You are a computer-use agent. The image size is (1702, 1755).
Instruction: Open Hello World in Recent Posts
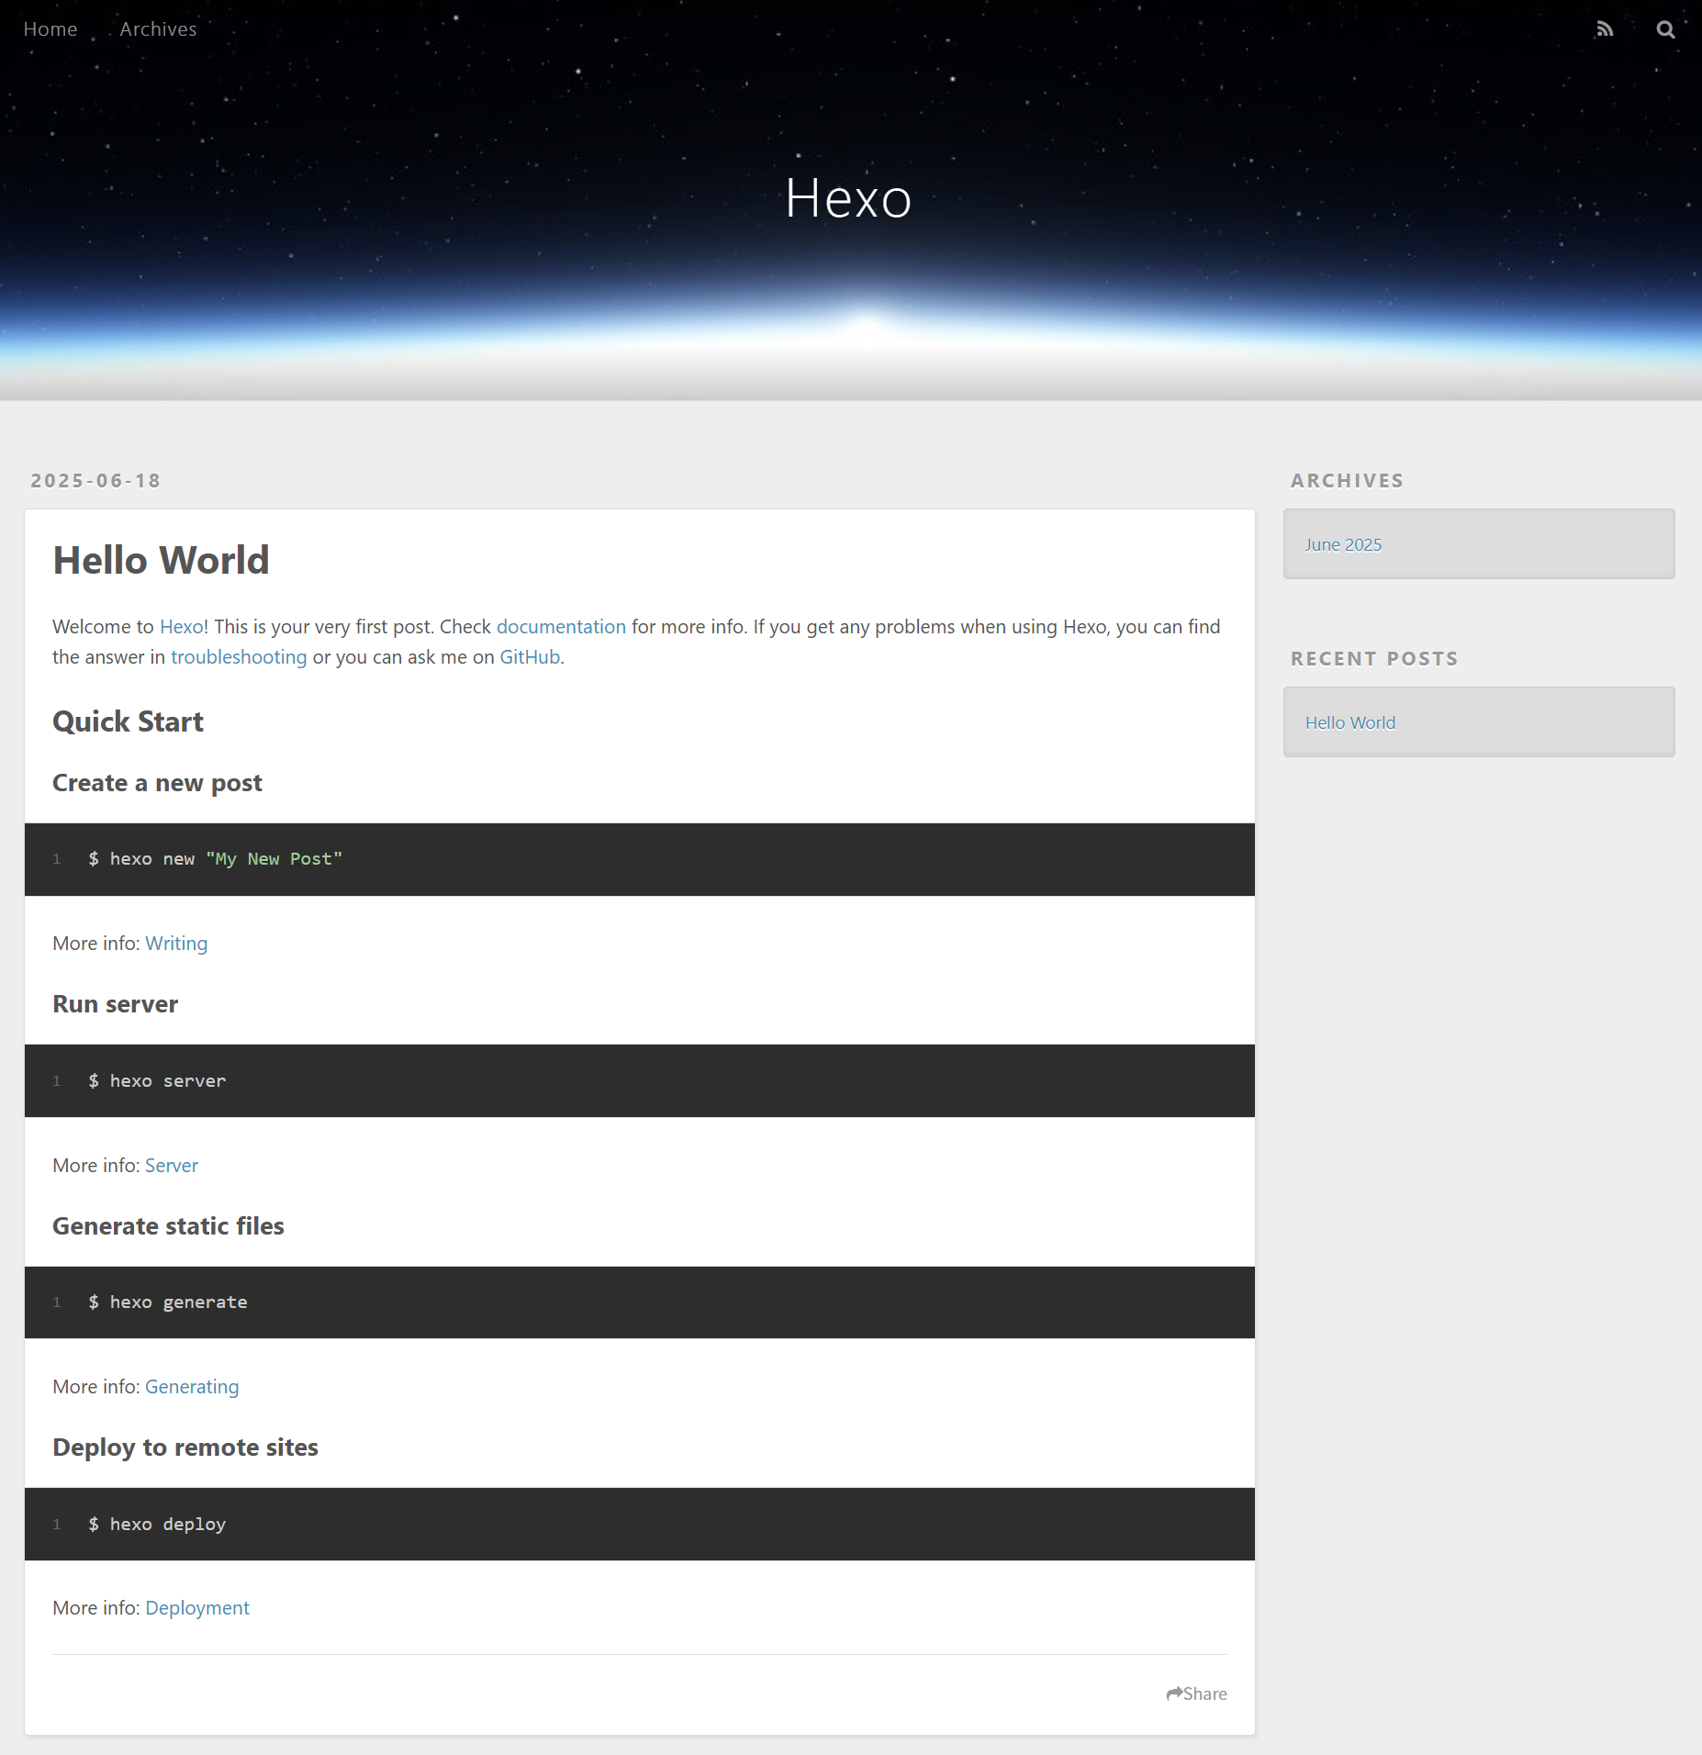pyautogui.click(x=1350, y=722)
